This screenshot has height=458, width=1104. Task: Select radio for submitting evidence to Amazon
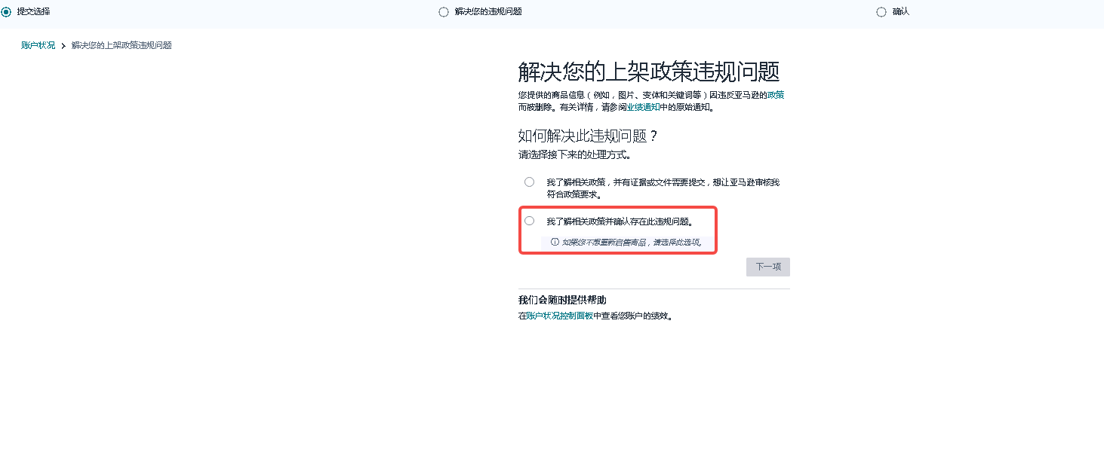pos(529,182)
